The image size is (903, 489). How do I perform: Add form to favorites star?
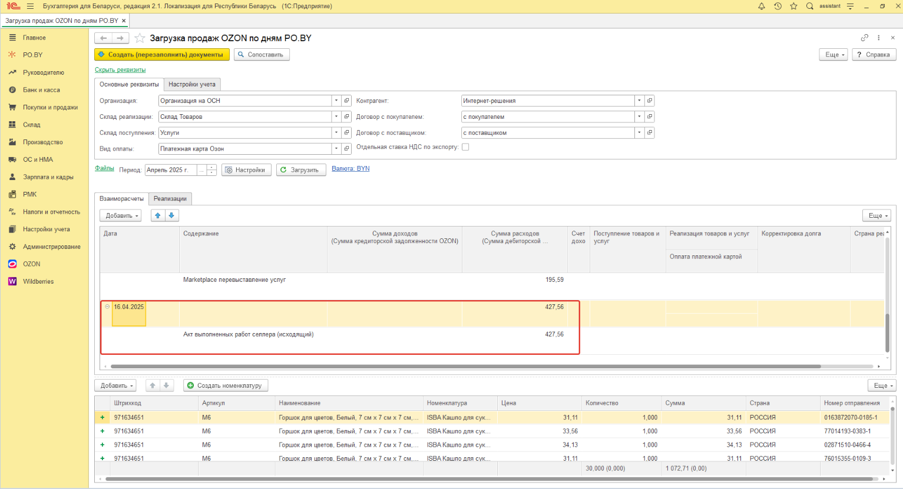pyautogui.click(x=140, y=38)
